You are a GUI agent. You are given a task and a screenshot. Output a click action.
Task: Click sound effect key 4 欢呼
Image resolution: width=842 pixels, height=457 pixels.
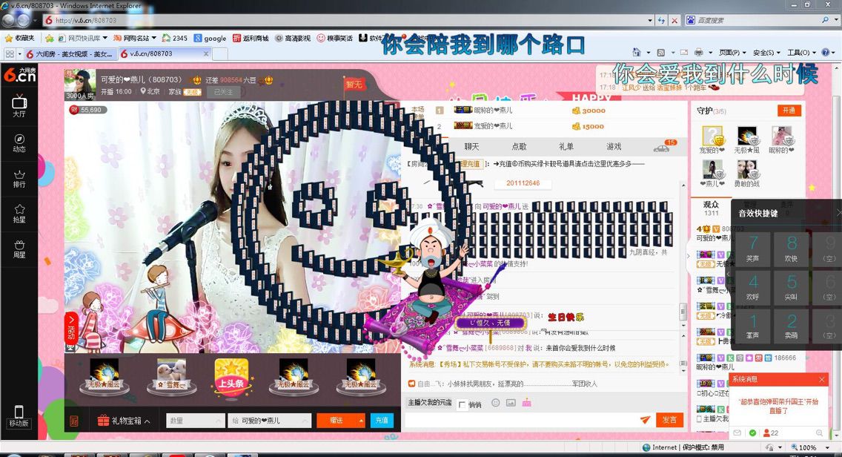(x=753, y=288)
